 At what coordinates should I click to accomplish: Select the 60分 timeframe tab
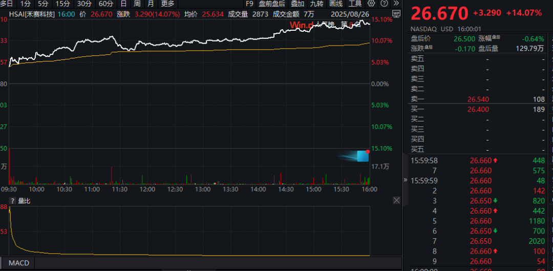click(105, 3)
